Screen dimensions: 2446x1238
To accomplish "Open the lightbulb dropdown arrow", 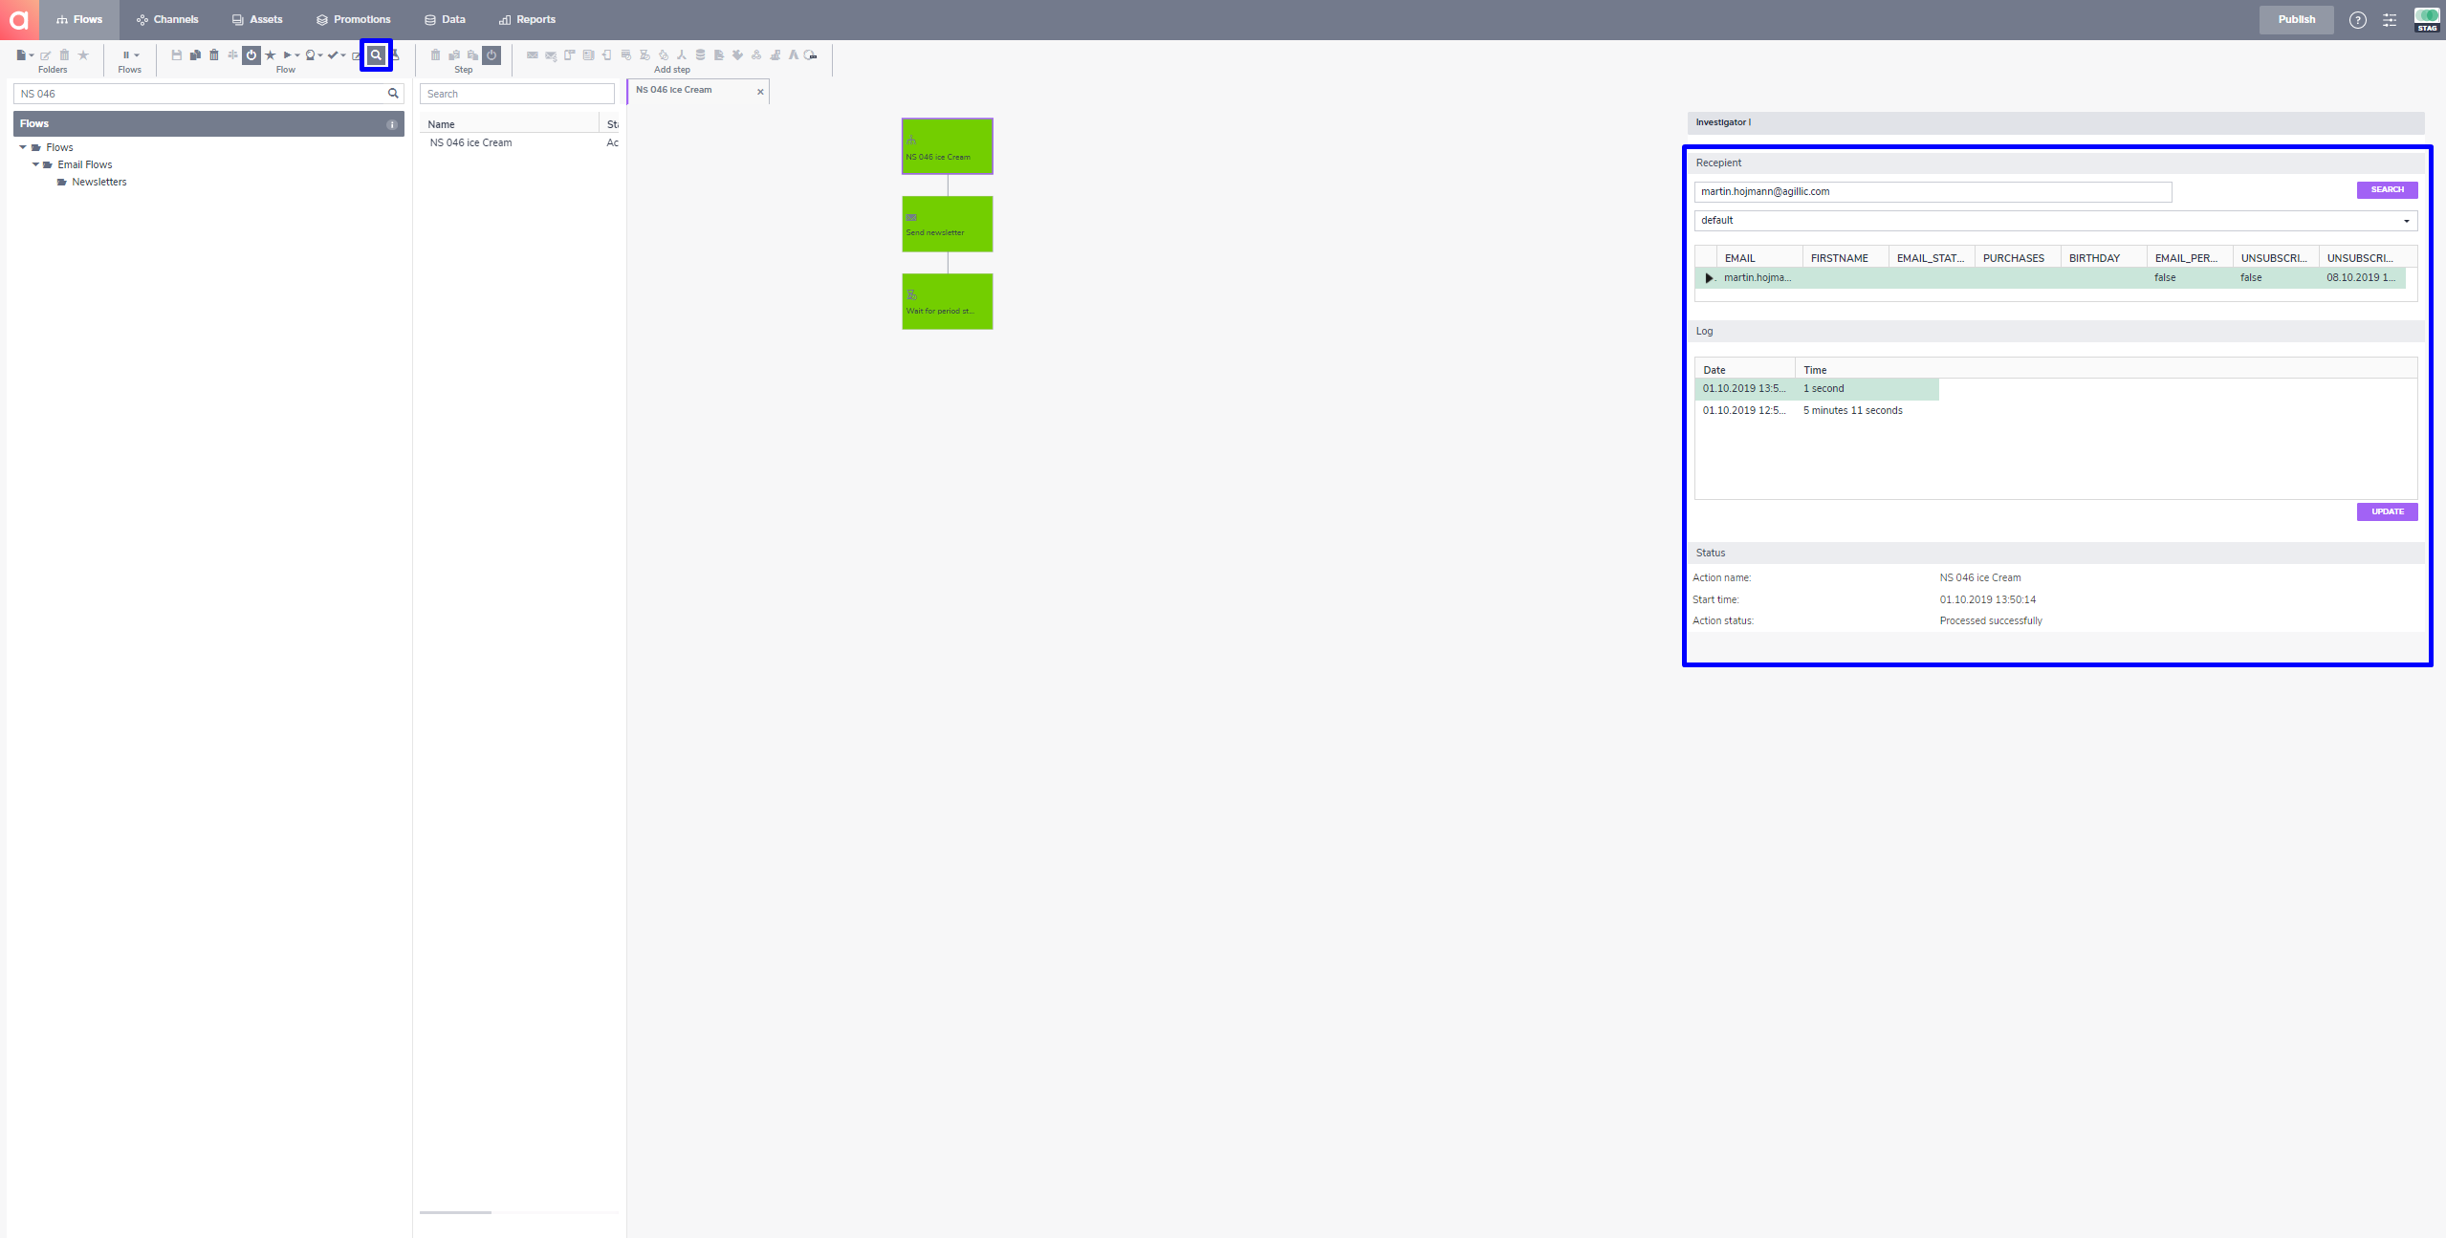I will click(320, 55).
